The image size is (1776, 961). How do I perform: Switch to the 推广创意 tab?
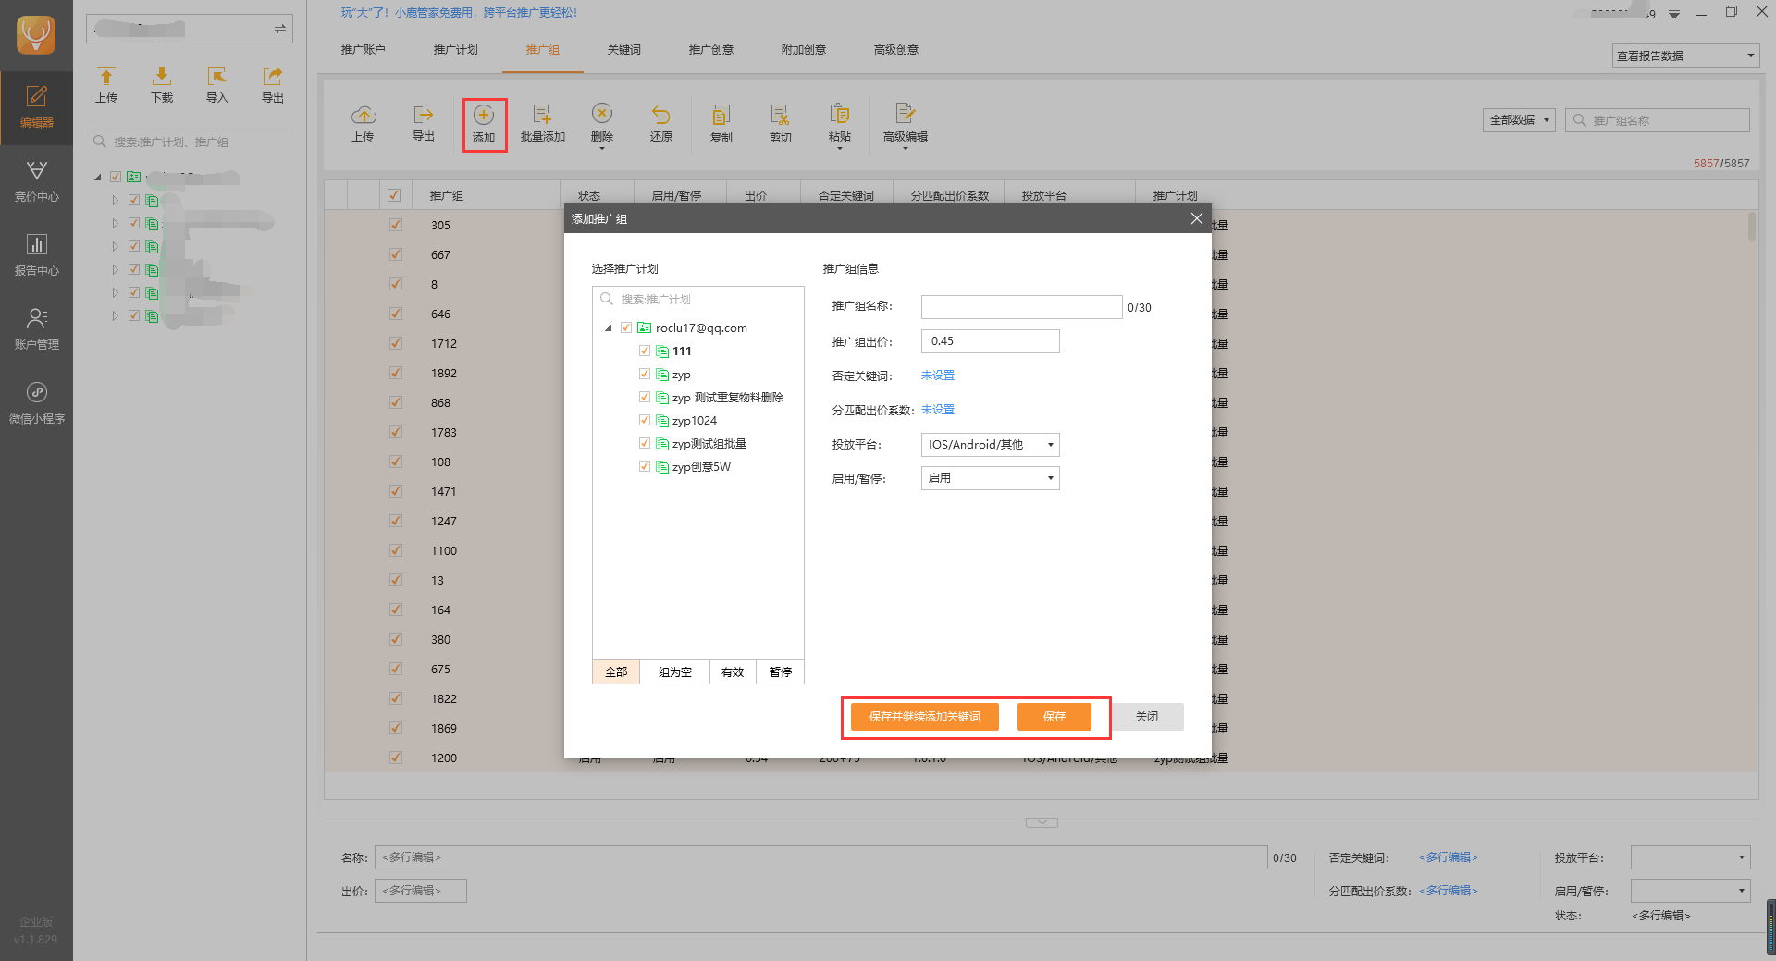point(710,50)
